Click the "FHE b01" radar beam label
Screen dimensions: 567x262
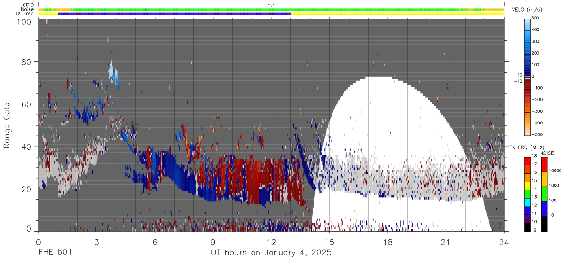(x=55, y=253)
